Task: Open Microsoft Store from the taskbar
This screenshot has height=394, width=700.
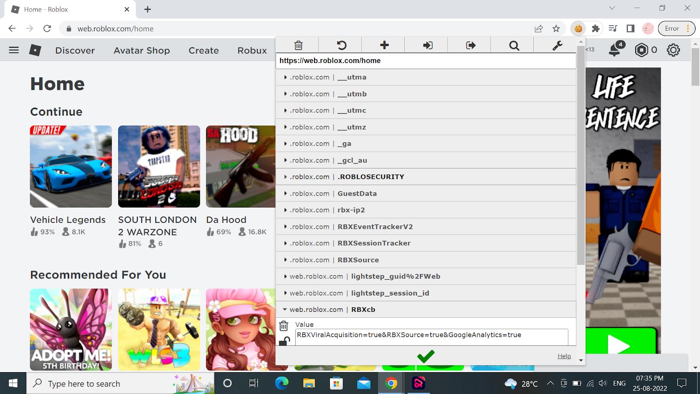Action: [x=336, y=383]
